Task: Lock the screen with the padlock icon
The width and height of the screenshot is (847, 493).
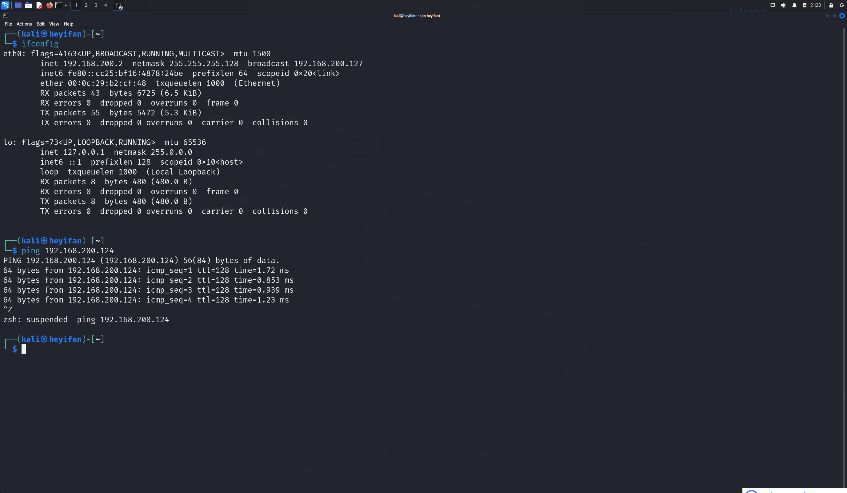Action: [x=831, y=5]
